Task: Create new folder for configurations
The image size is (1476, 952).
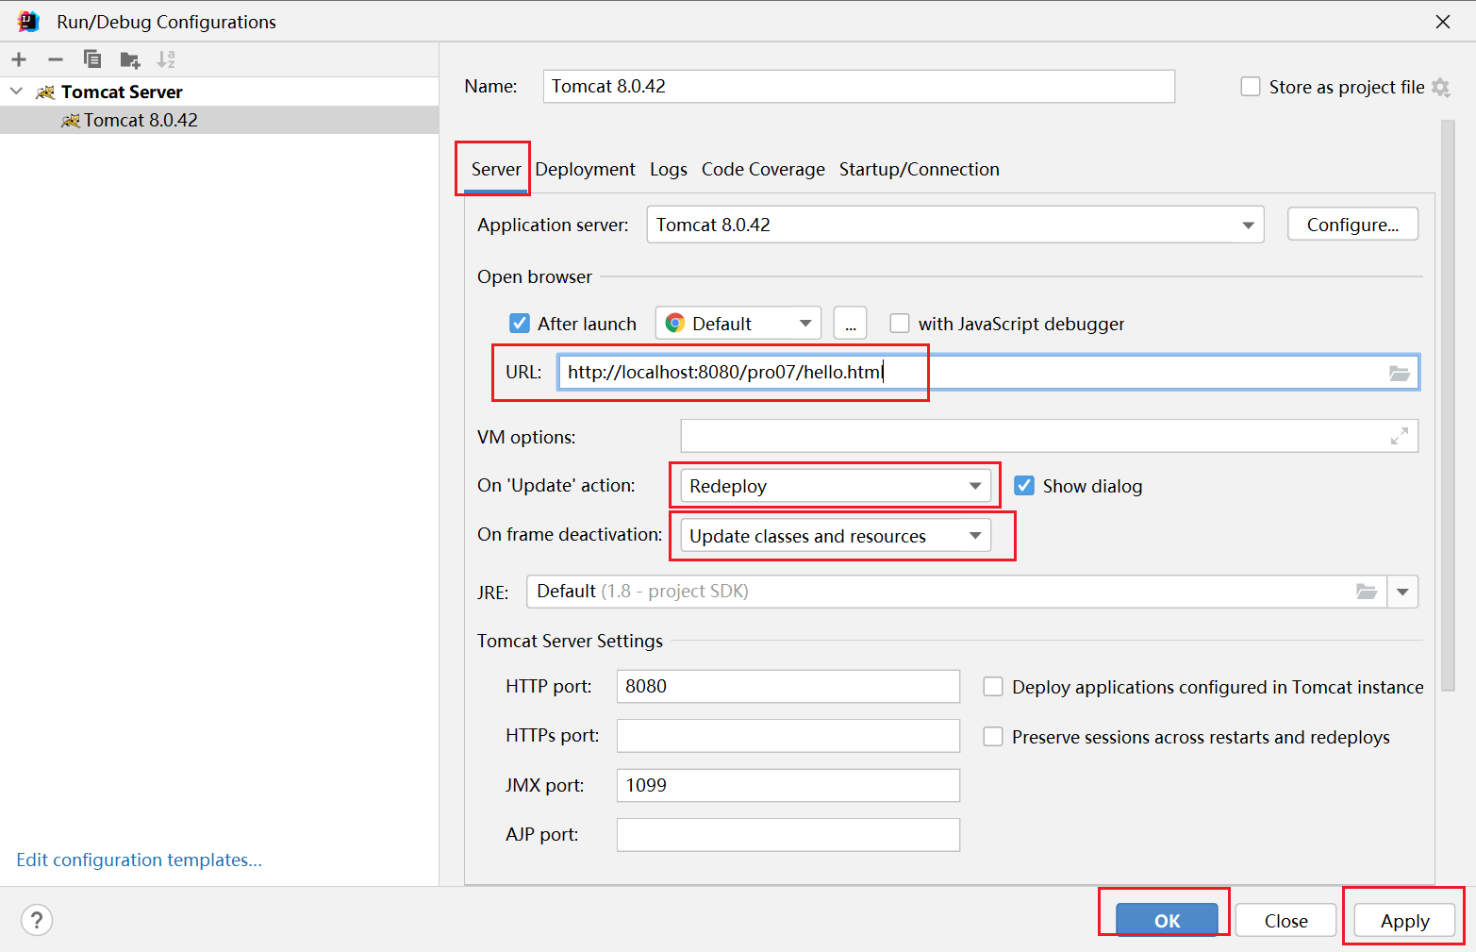Action: [x=130, y=60]
